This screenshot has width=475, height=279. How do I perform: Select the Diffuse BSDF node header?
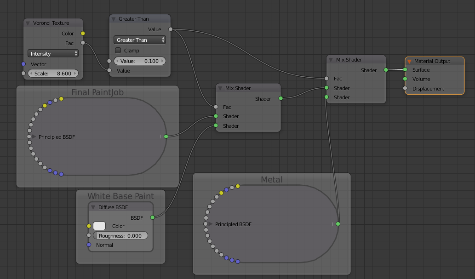[120, 207]
